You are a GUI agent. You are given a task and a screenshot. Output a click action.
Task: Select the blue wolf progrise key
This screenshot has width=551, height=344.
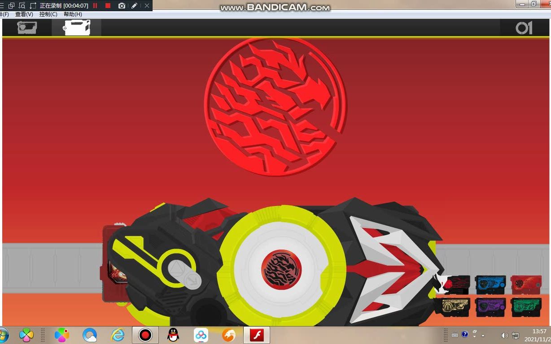point(490,284)
